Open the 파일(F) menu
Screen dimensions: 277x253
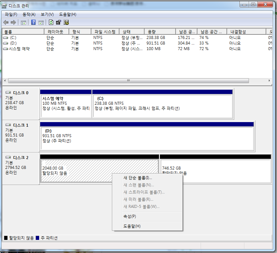(x=11, y=14)
